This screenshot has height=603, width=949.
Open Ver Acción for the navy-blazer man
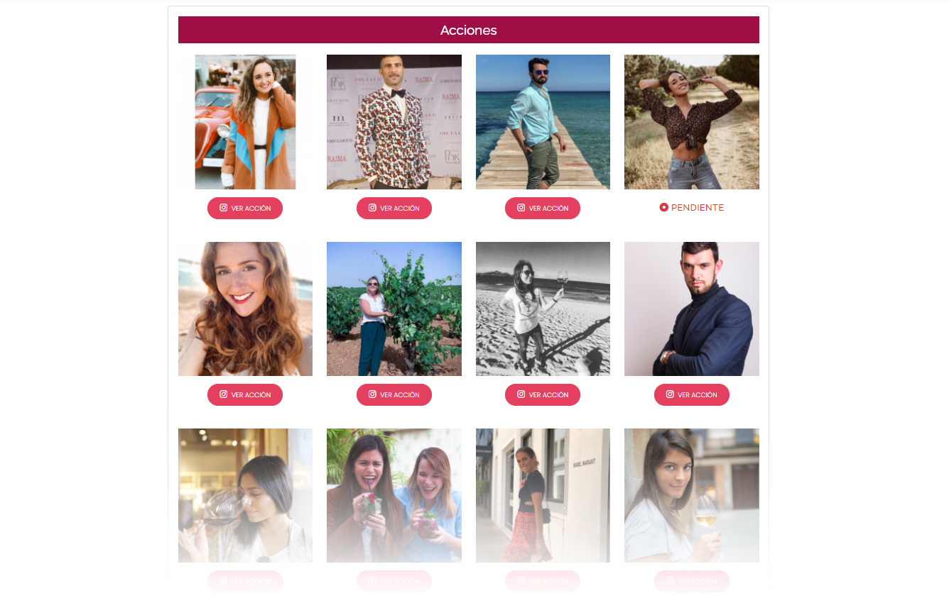point(692,394)
